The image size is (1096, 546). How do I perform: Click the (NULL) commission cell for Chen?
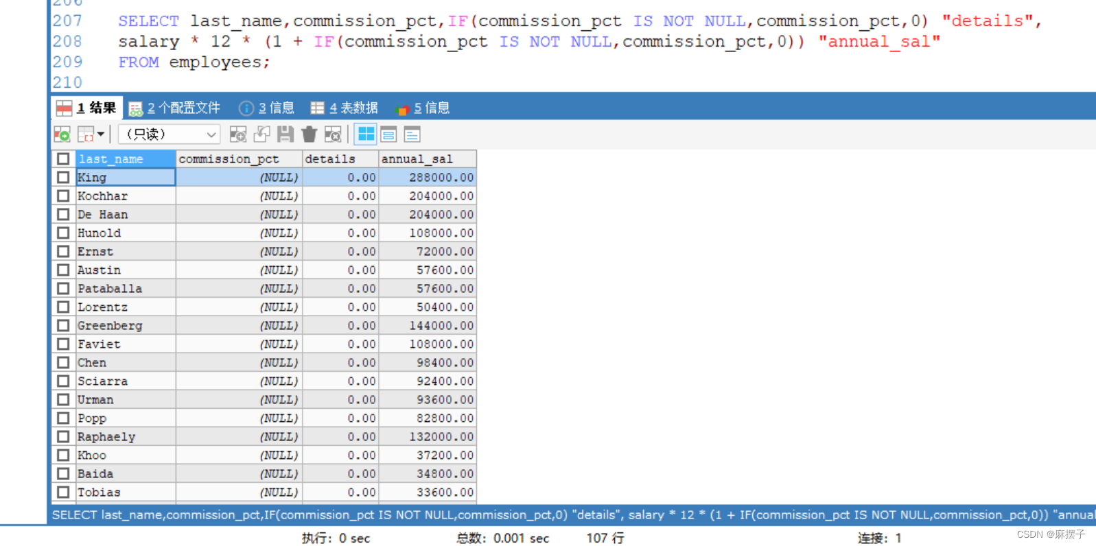239,362
